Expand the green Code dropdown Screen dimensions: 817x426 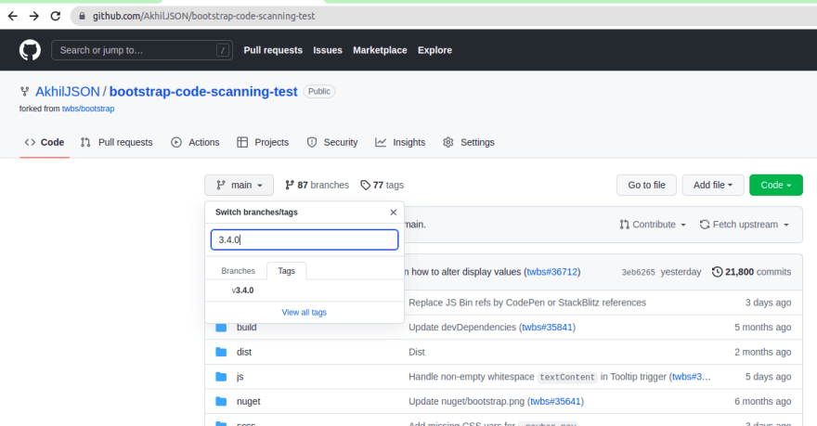tap(776, 185)
